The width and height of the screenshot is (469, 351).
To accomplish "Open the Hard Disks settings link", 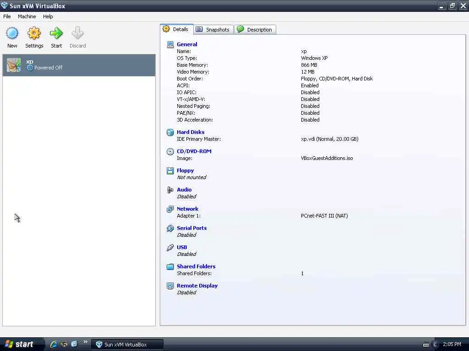I will point(191,132).
